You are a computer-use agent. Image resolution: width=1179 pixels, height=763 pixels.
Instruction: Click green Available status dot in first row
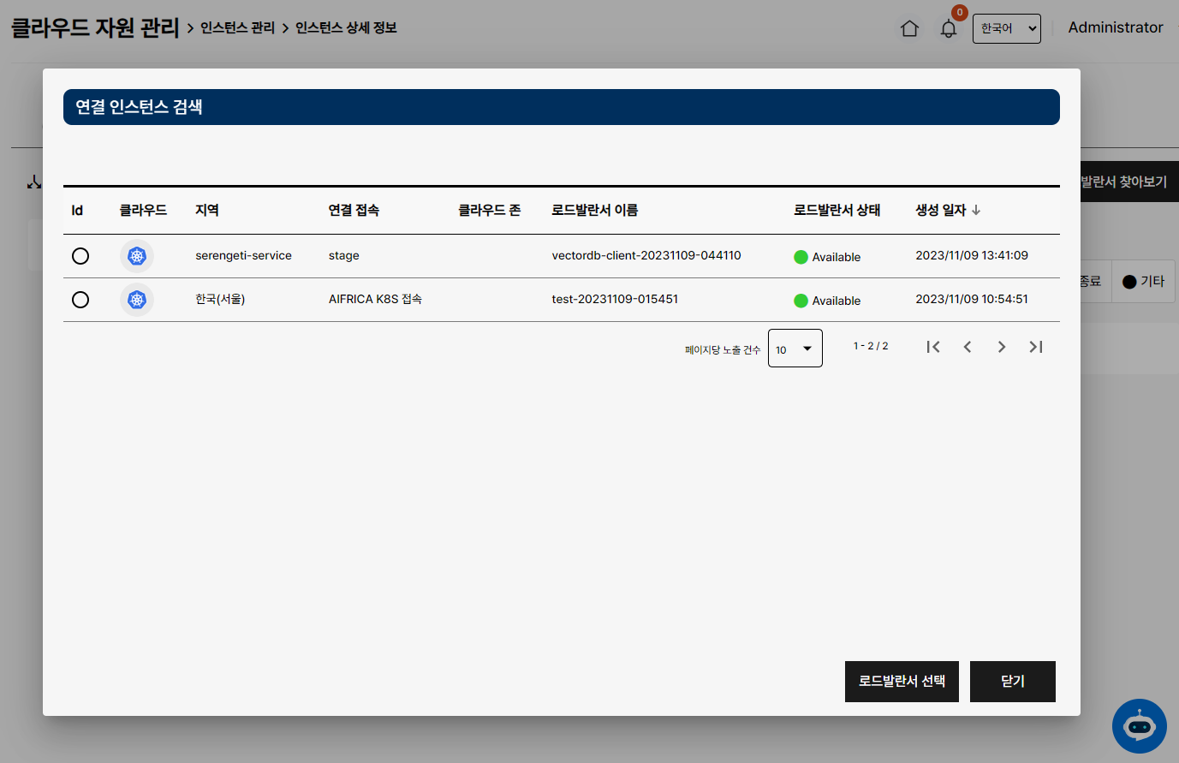[801, 257]
